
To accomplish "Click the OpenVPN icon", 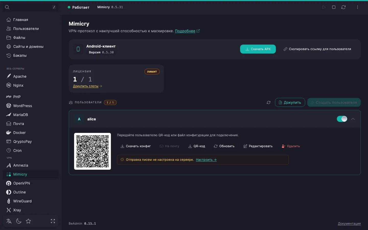I will (9, 183).
